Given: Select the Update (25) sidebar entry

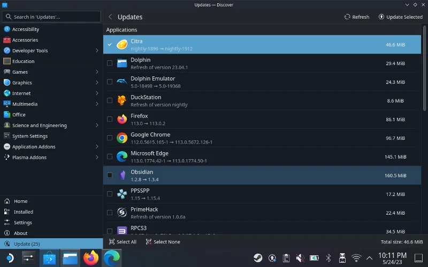Looking at the screenshot, I should tap(51, 244).
